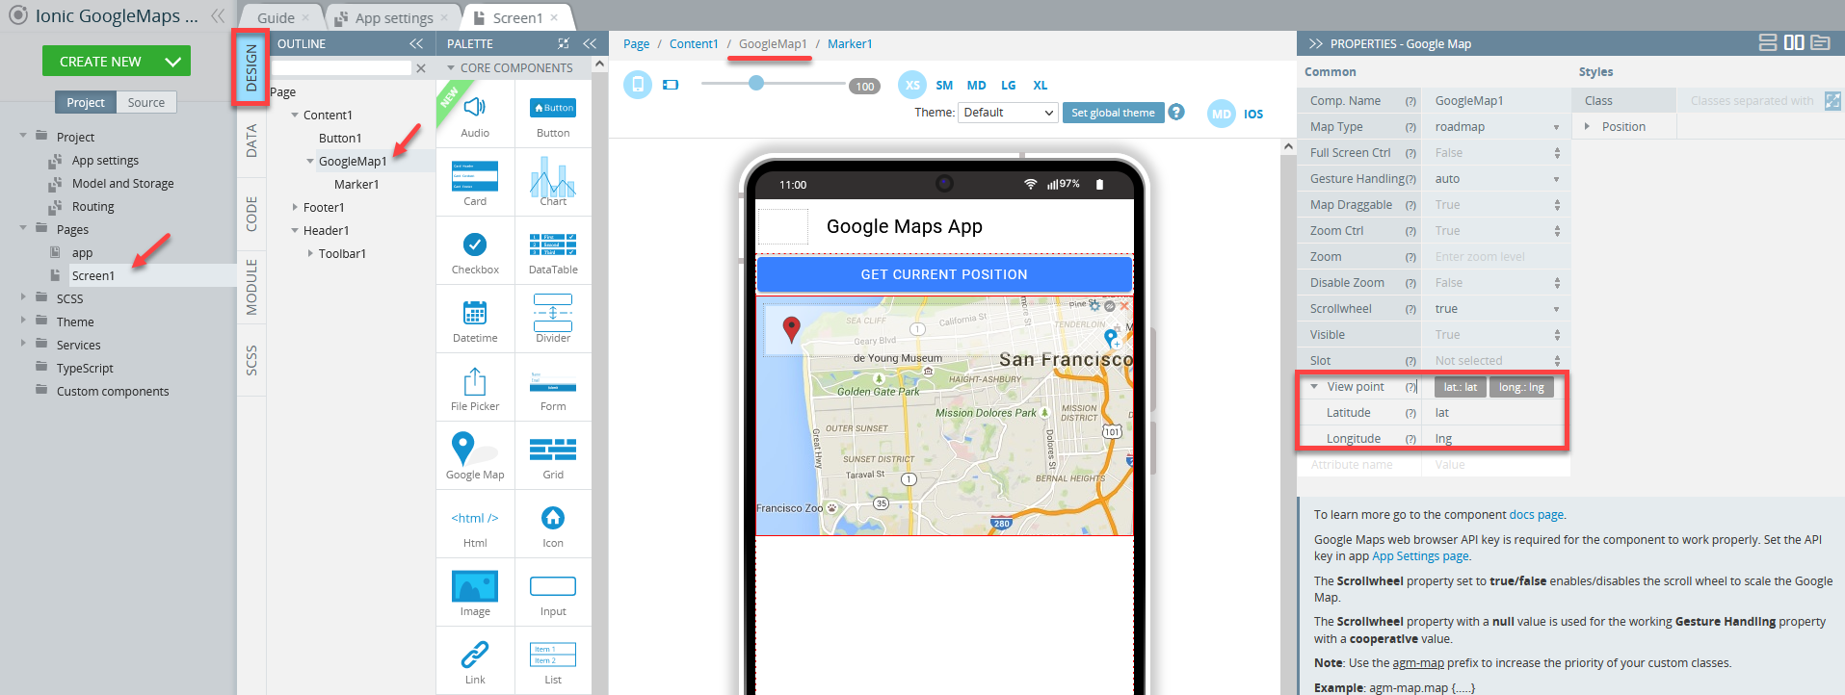Collapse the View point property group
The image size is (1845, 695).
pyautogui.click(x=1314, y=386)
